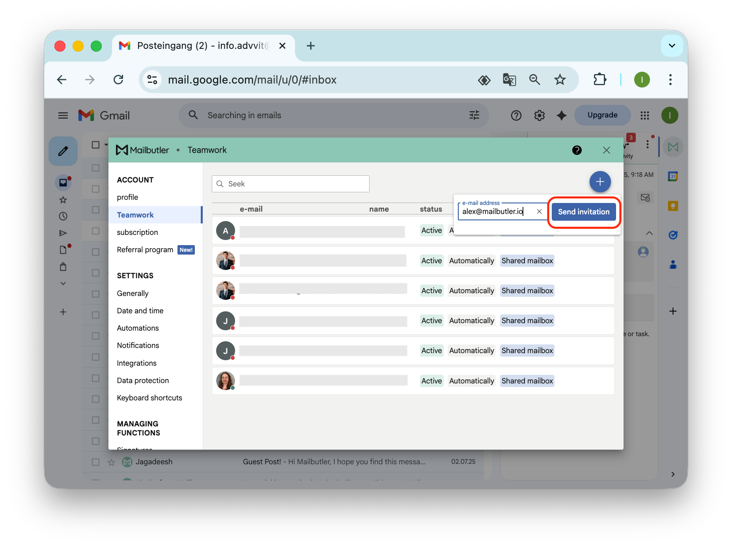Viewport: 732px width, 547px height.
Task: Open Chrome three-dot menu
Action: click(670, 80)
